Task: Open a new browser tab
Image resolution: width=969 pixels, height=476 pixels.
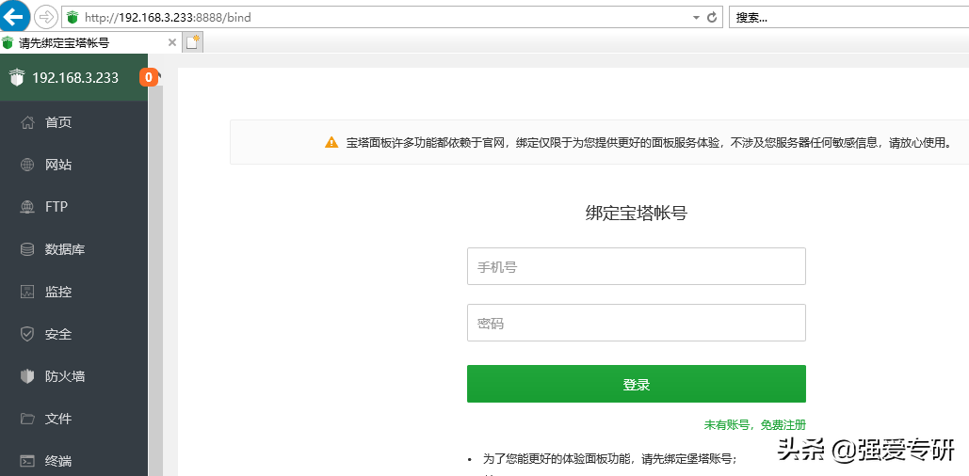Action: pos(193,42)
